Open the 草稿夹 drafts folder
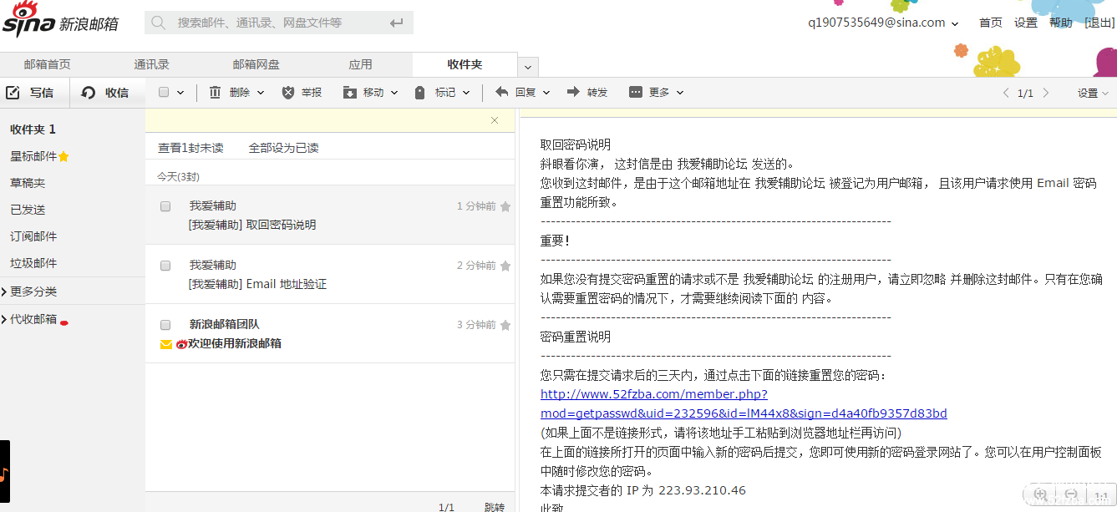Viewport: 1117px width, 512px height. 28,183
